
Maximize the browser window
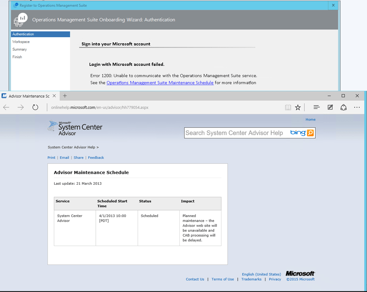343,96
